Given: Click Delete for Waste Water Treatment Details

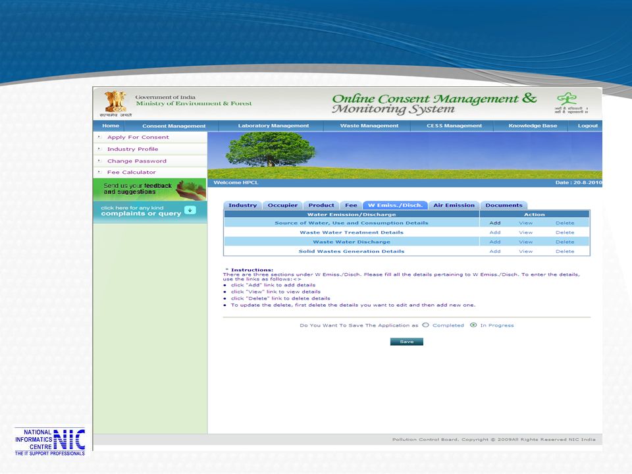Looking at the screenshot, I should coord(565,232).
